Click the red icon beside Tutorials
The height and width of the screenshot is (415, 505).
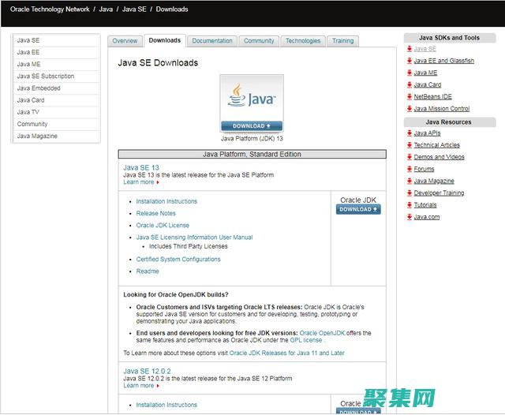tap(410, 205)
